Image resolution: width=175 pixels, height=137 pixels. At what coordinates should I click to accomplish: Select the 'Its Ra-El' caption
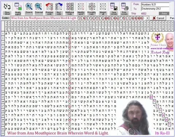click(x=162, y=133)
